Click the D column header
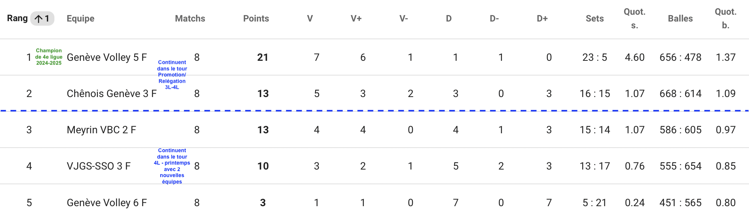 (x=449, y=19)
